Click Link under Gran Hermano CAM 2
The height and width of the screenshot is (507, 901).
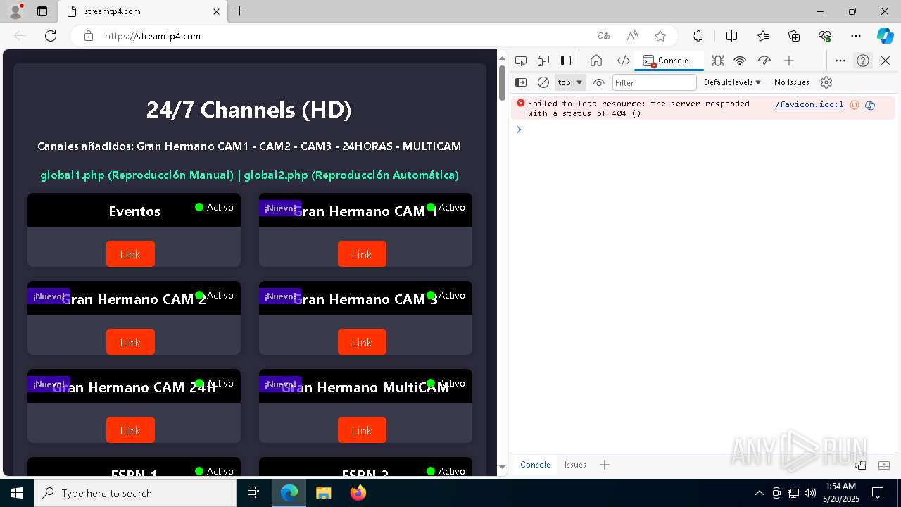(x=130, y=342)
